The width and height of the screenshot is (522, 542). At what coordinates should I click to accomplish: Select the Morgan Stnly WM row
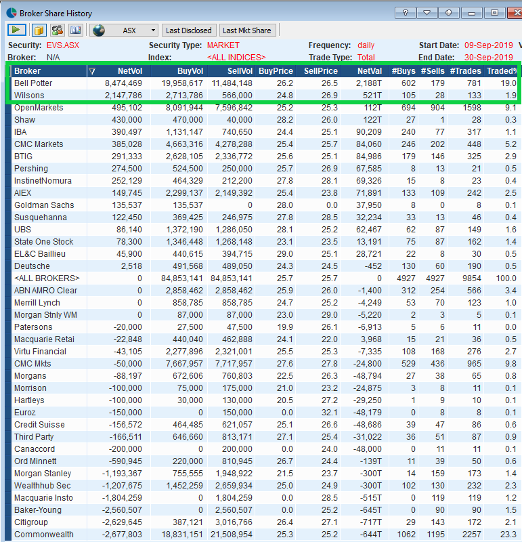[x=265, y=315]
